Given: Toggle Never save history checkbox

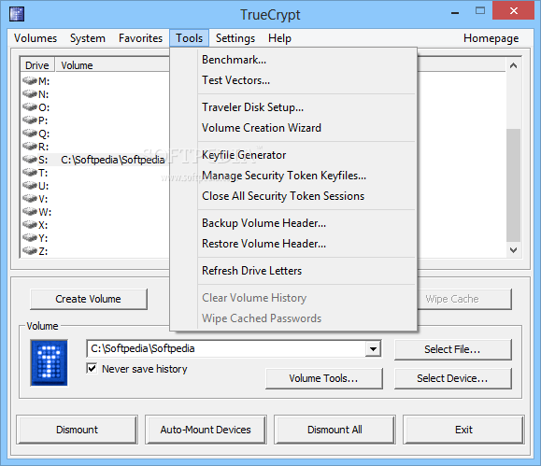Looking at the screenshot, I should (x=92, y=368).
